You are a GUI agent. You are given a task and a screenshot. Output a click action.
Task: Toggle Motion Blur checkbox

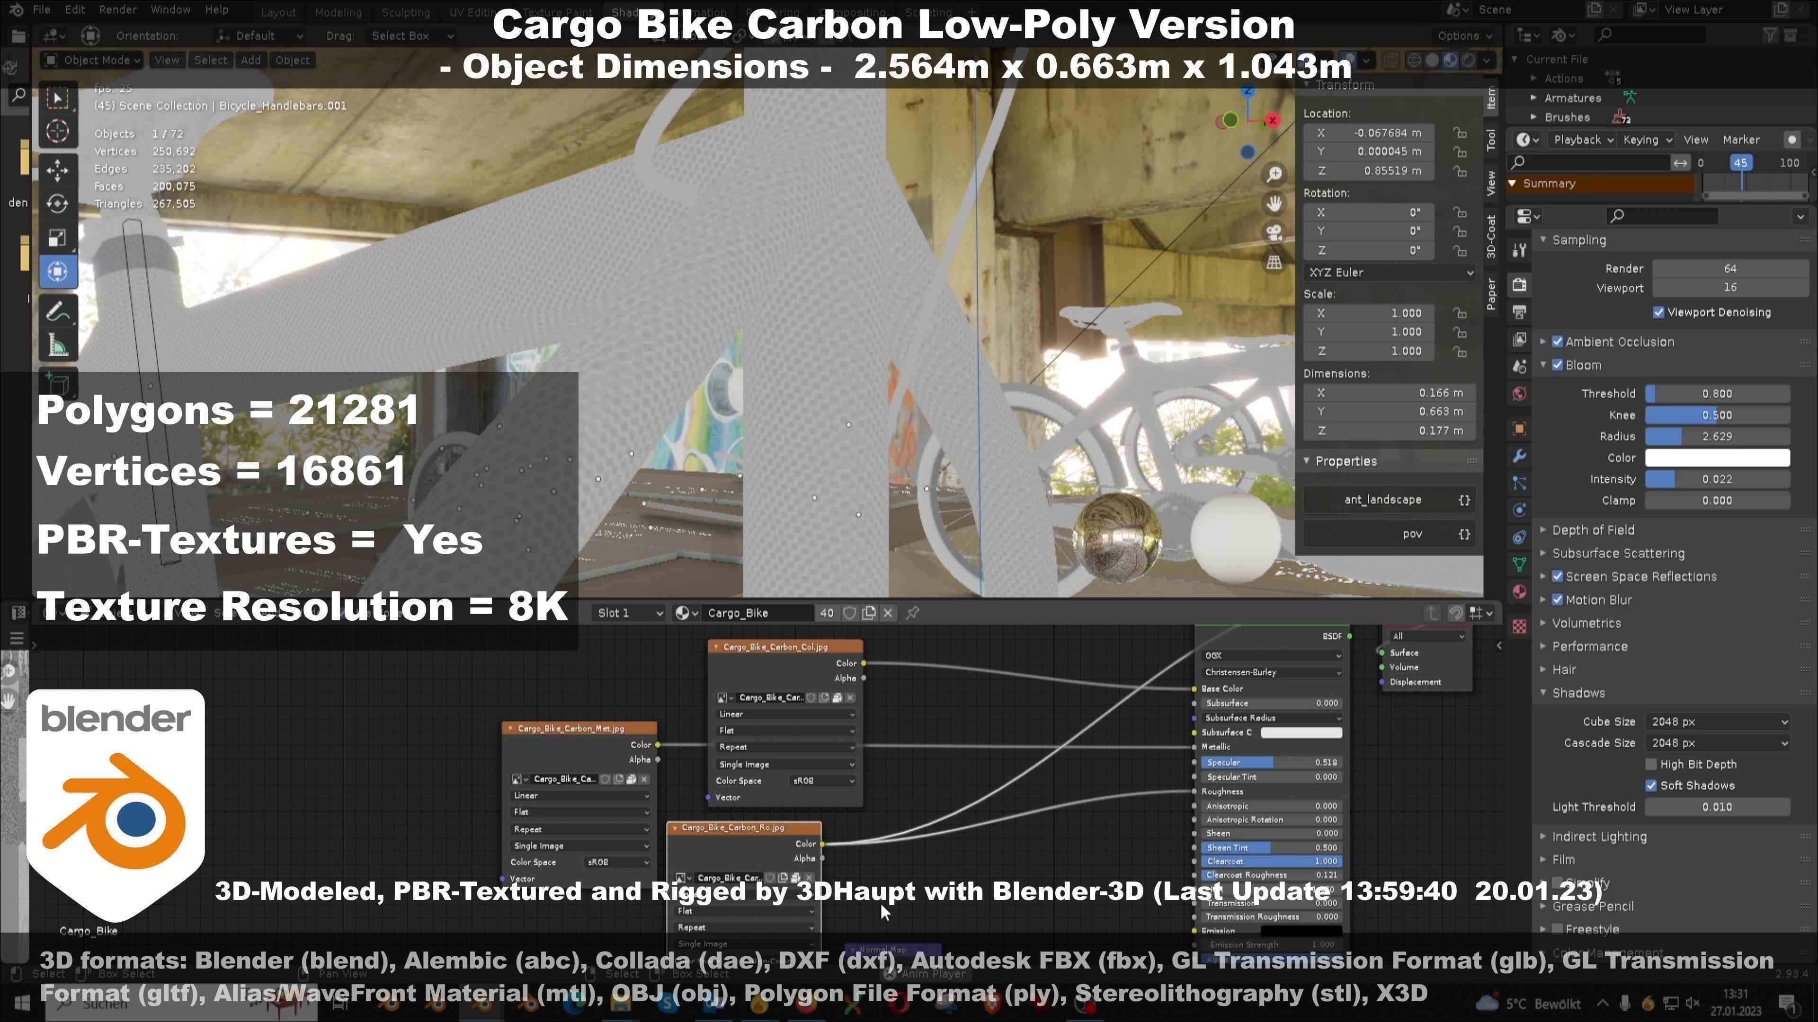1558,600
